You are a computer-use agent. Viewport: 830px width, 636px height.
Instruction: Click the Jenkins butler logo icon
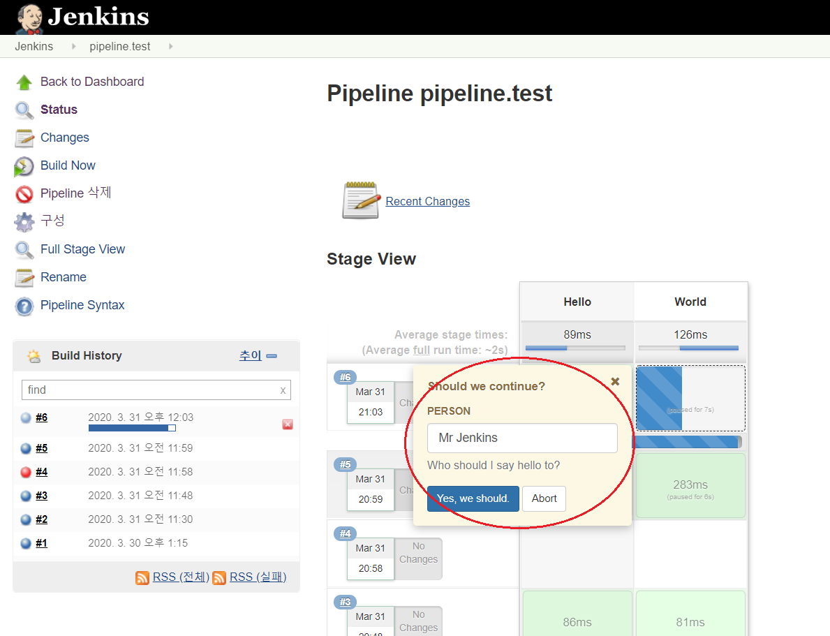pos(29,19)
